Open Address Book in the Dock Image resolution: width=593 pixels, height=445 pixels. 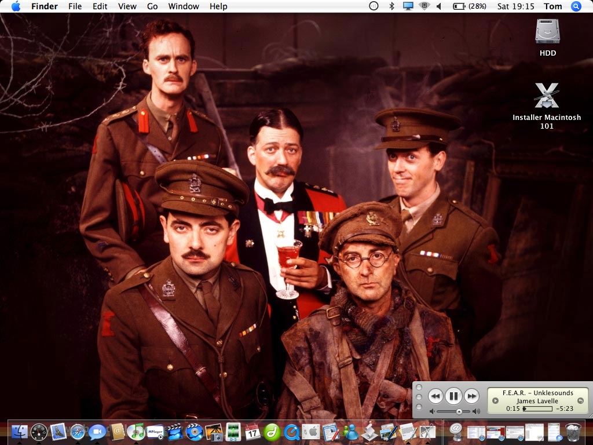pos(117,432)
